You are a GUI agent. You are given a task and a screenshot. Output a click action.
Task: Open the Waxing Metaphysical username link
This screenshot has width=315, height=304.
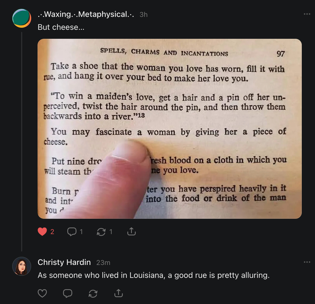[x=86, y=14]
